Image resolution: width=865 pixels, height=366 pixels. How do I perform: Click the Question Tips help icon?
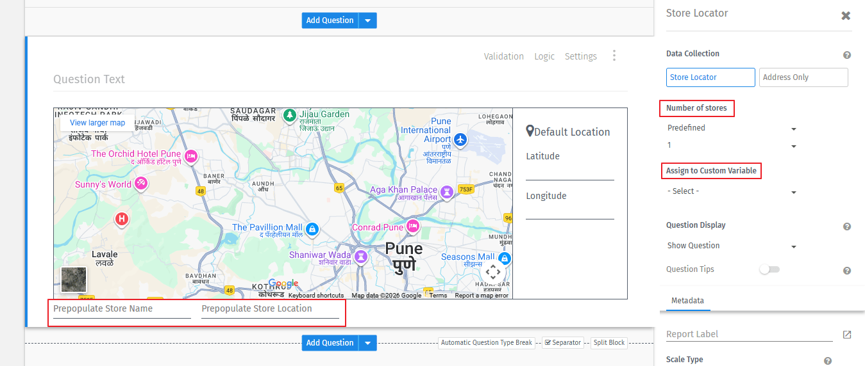(847, 271)
